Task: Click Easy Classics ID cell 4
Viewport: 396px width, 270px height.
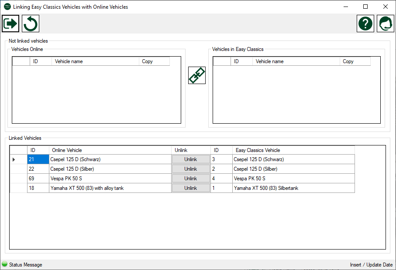Action: 221,179
